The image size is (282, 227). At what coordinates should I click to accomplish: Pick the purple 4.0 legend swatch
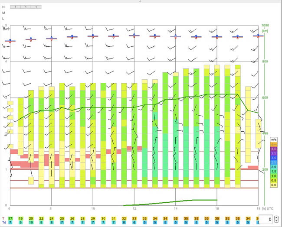pyautogui.click(x=274, y=149)
